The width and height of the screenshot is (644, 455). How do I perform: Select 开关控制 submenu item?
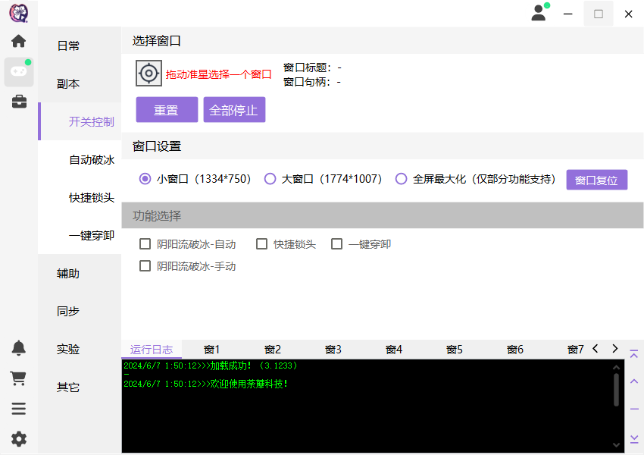click(80, 121)
